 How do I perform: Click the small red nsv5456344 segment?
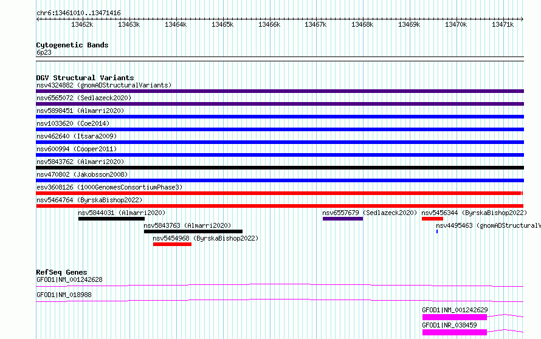[x=432, y=219]
